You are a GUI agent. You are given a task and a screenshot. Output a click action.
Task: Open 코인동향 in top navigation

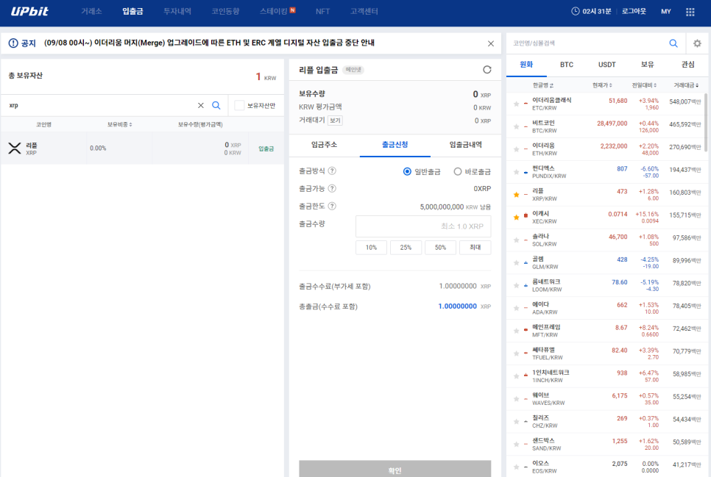225,11
